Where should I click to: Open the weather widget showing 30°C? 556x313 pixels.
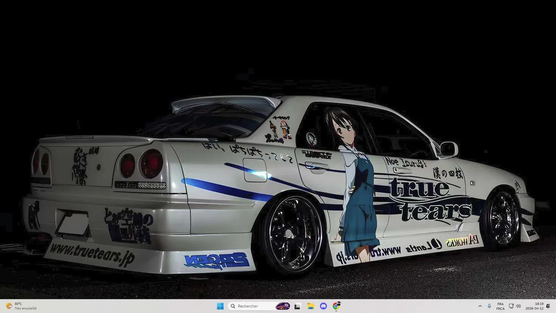(21, 306)
